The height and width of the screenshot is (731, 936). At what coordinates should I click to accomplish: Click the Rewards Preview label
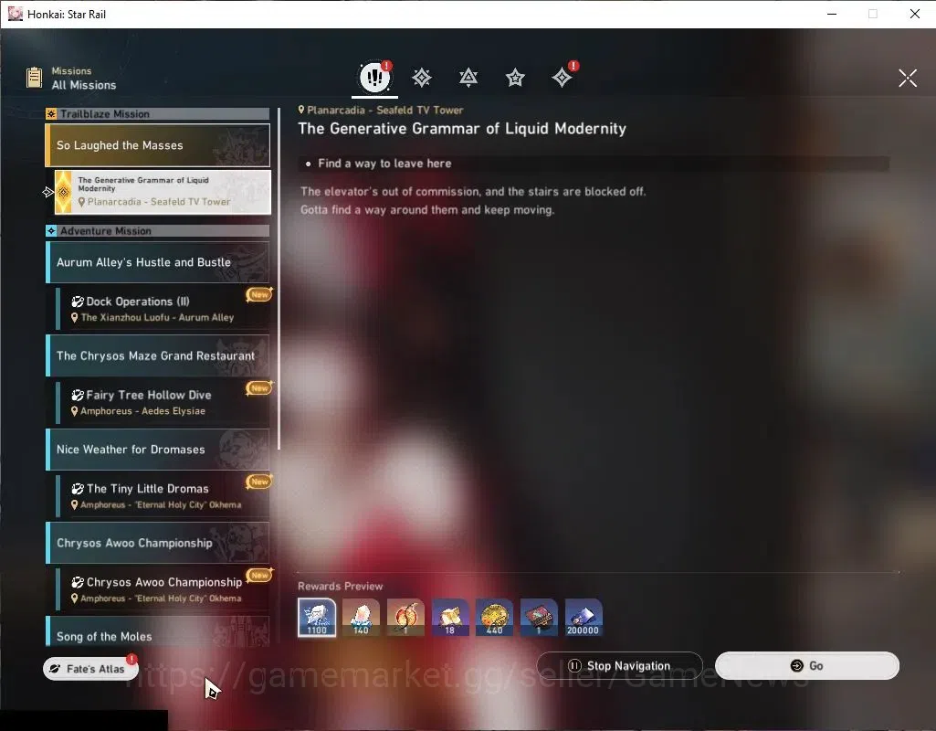341,586
